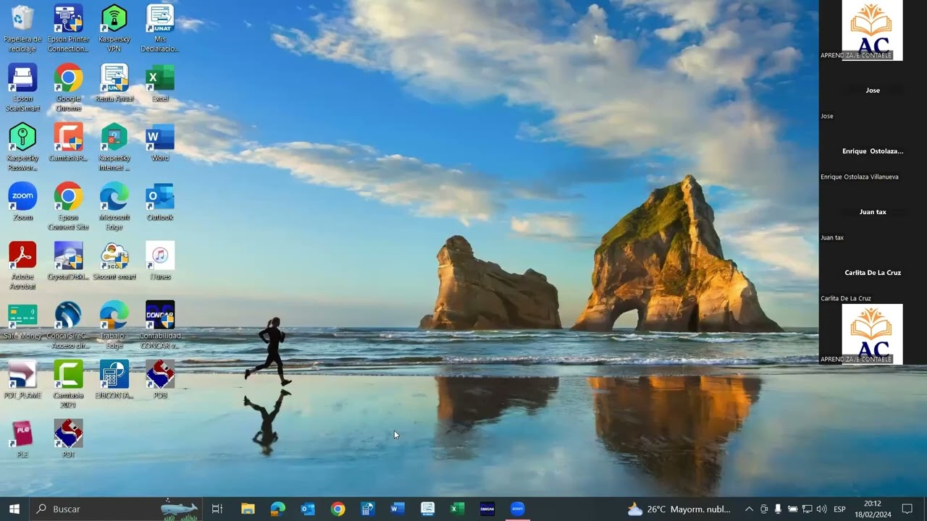
Task: Switch to Zoom via taskbar icon
Action: point(517,509)
